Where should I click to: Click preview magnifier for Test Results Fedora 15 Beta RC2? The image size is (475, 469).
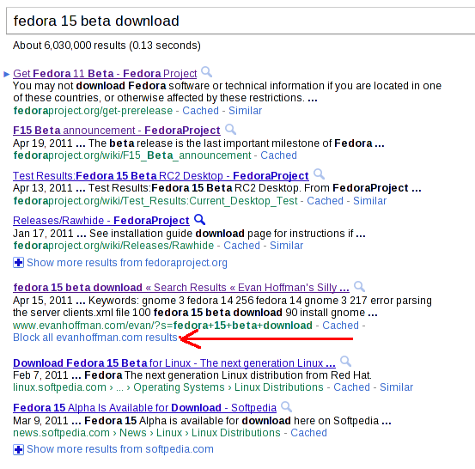pos(319,174)
